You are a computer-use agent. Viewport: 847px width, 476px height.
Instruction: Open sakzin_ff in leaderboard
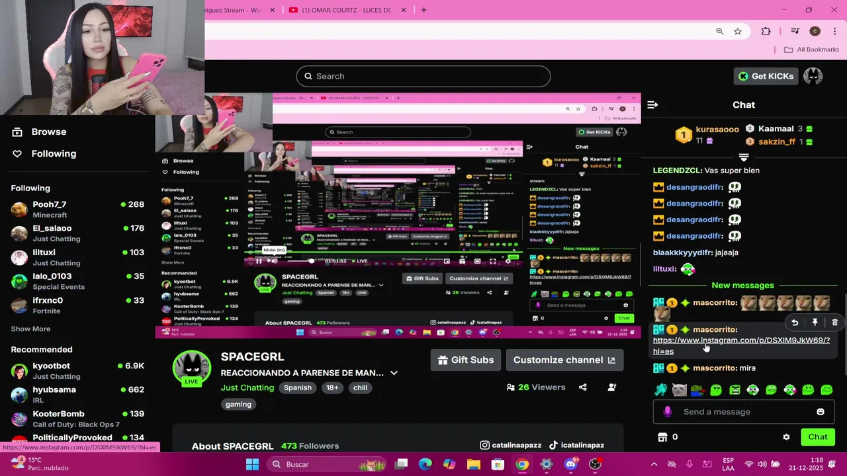pos(777,141)
